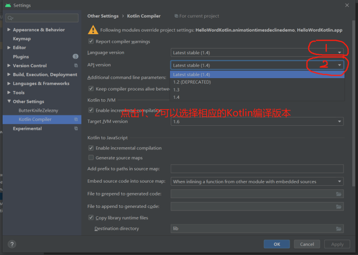The image size is (358, 255).
Task: Click in the settings search field
Action: (42, 18)
